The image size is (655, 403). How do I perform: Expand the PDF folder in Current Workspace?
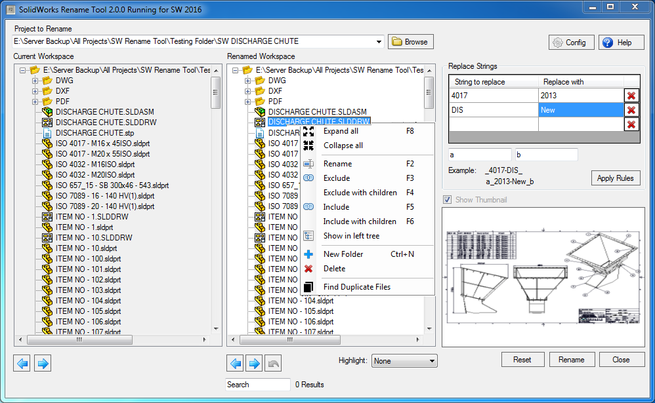(x=35, y=102)
